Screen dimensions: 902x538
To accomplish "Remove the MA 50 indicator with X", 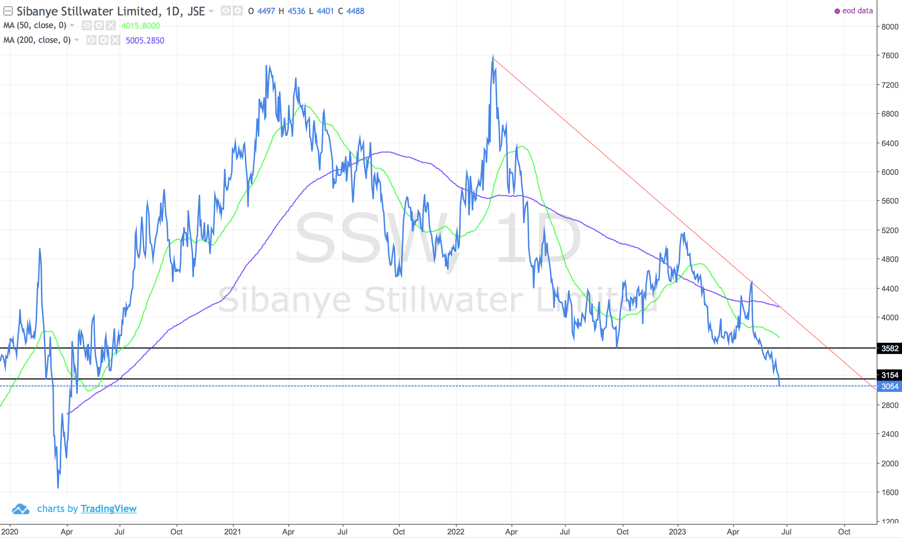I will [111, 25].
